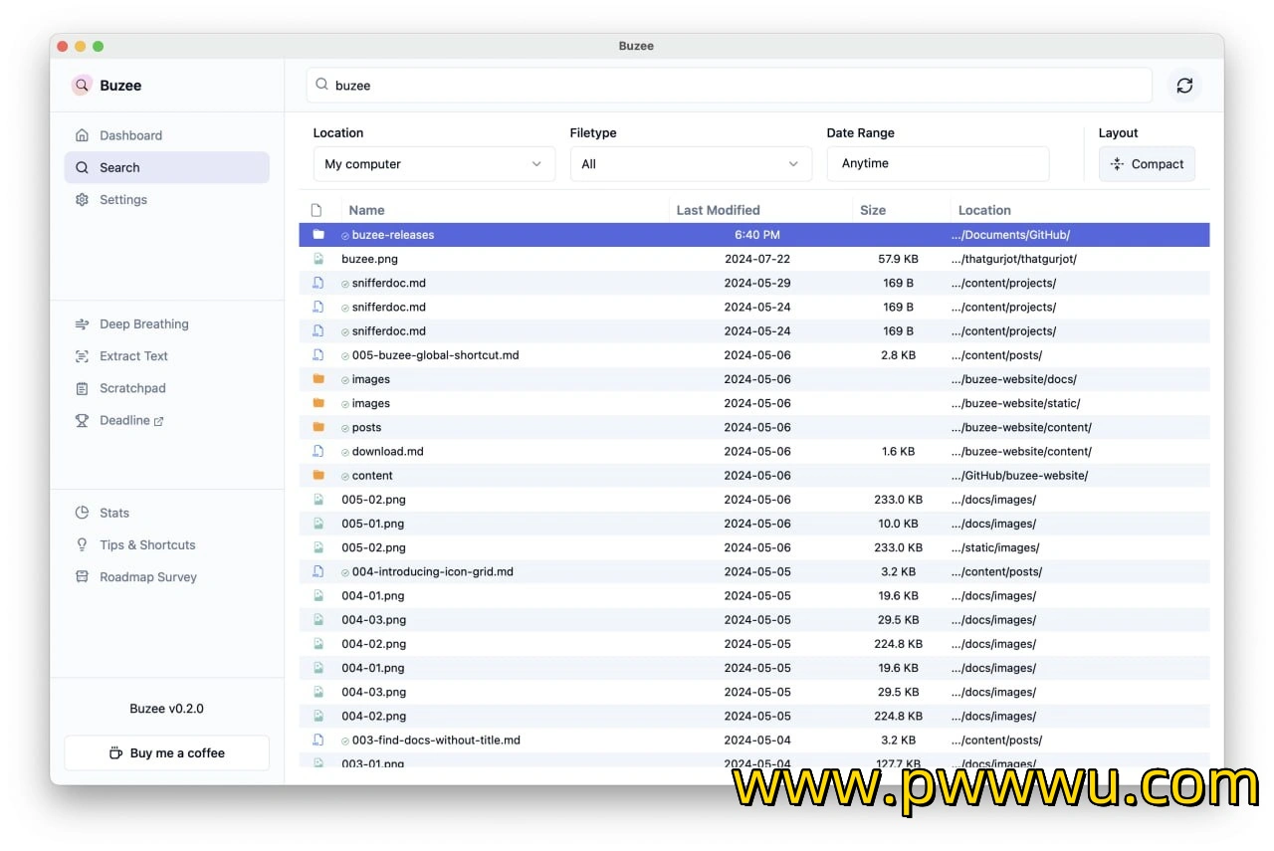Select the buzee.png file
This screenshot has height=851, width=1274.
[x=754, y=259]
